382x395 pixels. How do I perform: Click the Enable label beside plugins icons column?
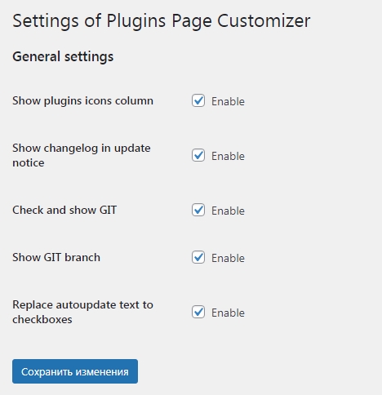click(x=228, y=101)
